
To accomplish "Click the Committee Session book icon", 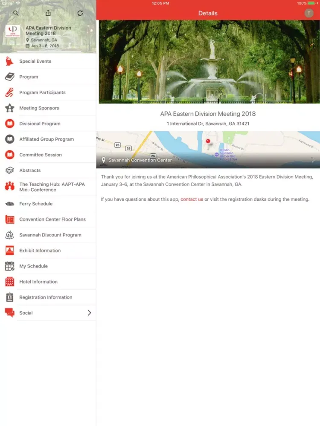I will [x=9, y=155].
